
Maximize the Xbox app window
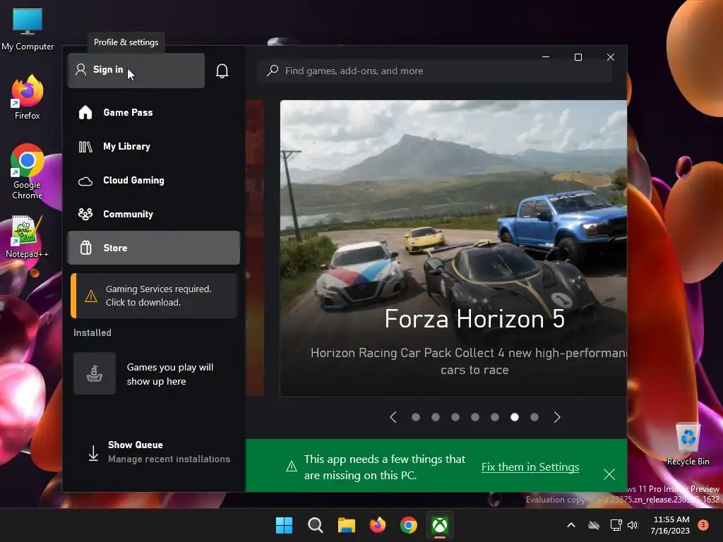[578, 57]
